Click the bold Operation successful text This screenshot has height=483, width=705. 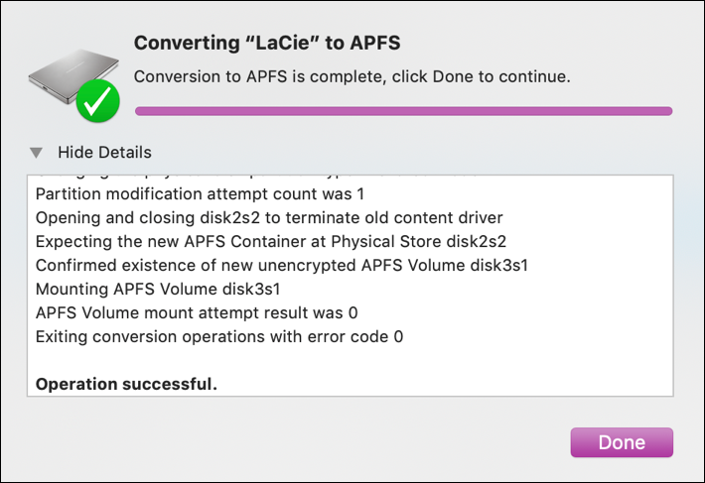tap(126, 383)
